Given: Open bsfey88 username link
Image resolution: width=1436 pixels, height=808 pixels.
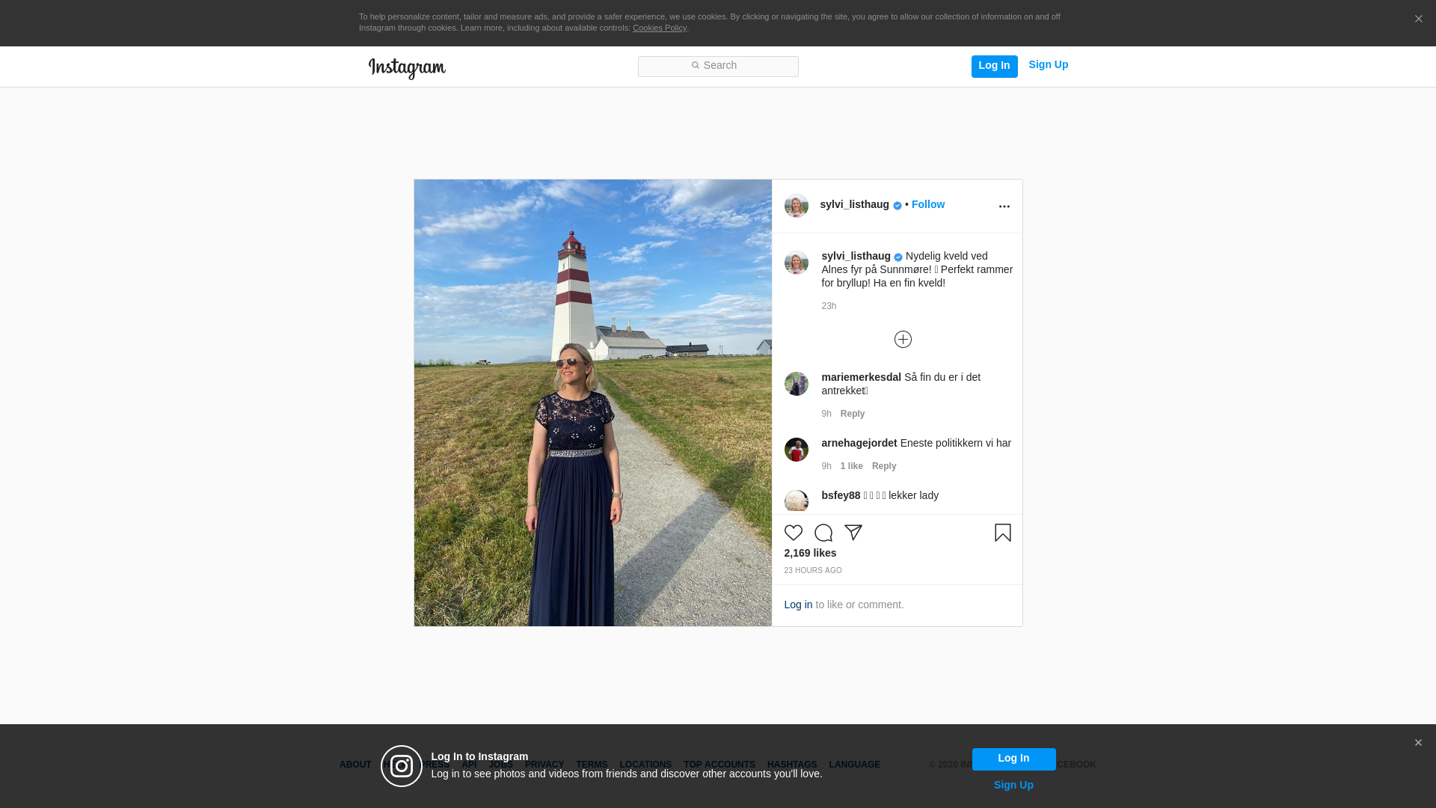Looking at the screenshot, I should point(841,495).
